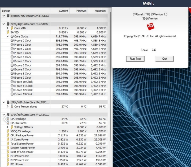This screenshot has width=191, height=167.
Task: Click the Voltage Offsets lightning icon
Action: click(x=12, y=127)
